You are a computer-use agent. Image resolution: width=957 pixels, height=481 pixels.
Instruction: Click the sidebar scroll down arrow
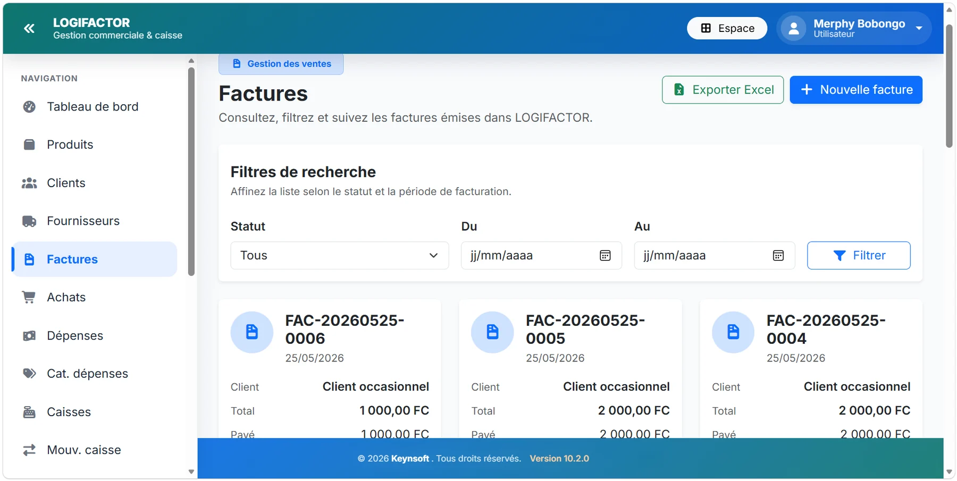pyautogui.click(x=191, y=472)
